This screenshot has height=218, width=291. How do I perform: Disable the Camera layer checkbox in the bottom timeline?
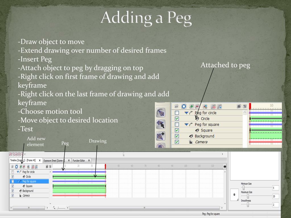pyautogui.click(x=13, y=196)
